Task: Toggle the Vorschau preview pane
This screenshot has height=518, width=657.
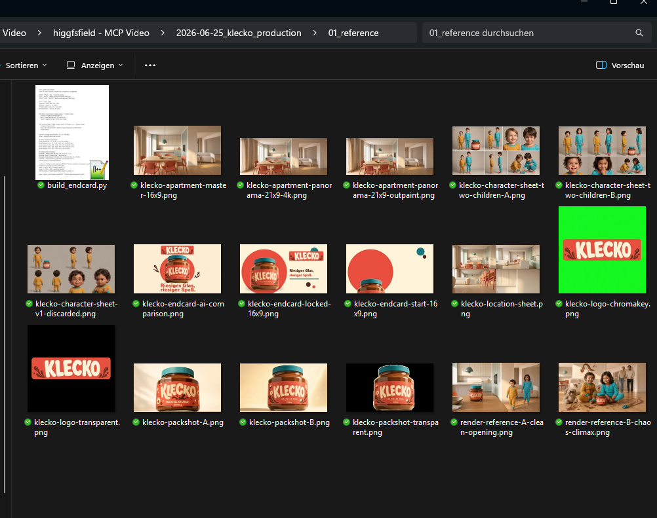Action: (x=620, y=65)
